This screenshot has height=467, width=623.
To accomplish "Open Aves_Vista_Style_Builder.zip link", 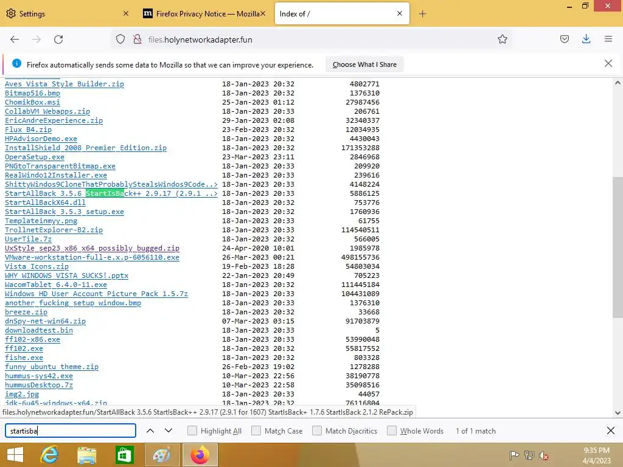I will [64, 84].
